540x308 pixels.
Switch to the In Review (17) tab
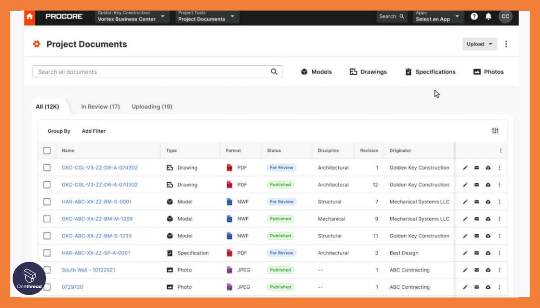click(100, 107)
